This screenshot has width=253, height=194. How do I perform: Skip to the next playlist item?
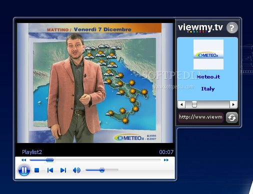pos(63,170)
